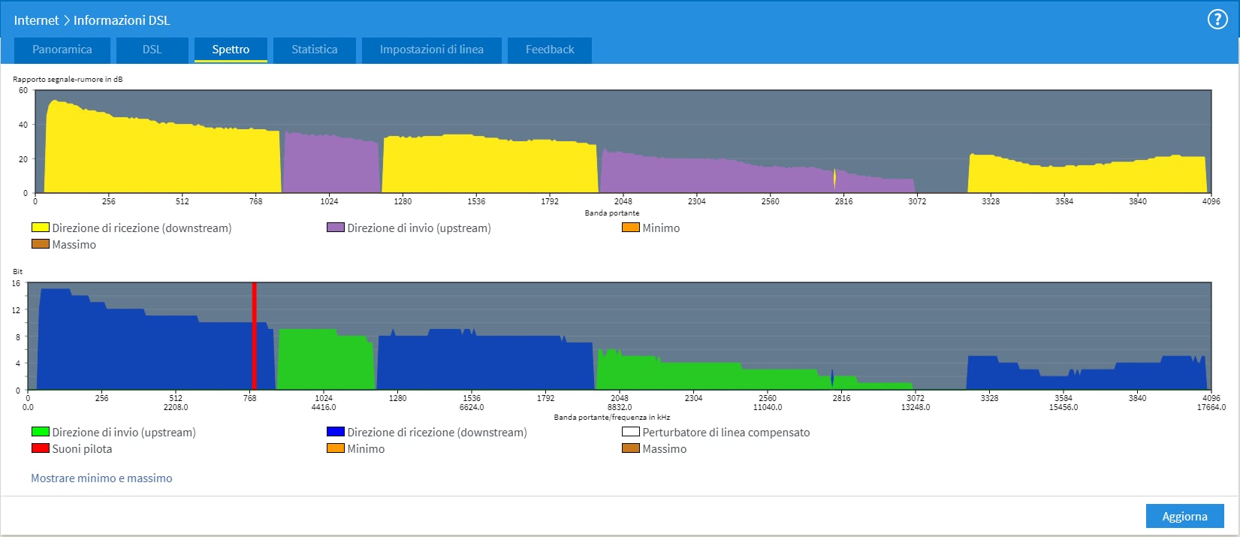Screen dimensions: 1240x537
Task: Open Impostazioni di linea tab
Action: [x=431, y=50]
